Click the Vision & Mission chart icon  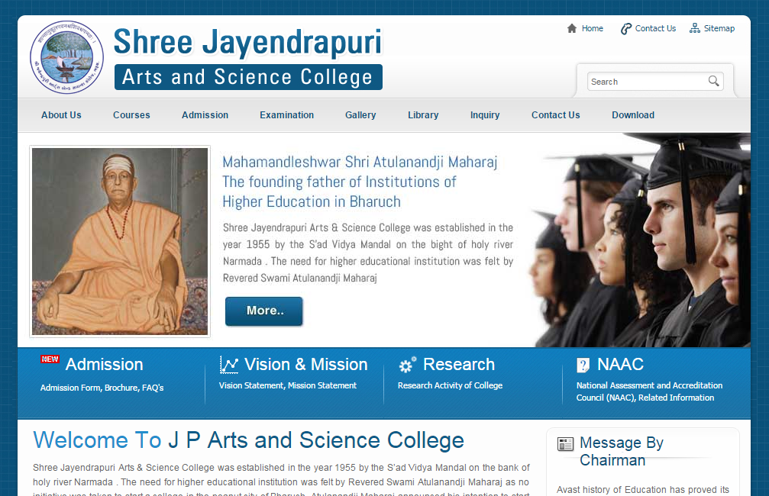pos(229,365)
